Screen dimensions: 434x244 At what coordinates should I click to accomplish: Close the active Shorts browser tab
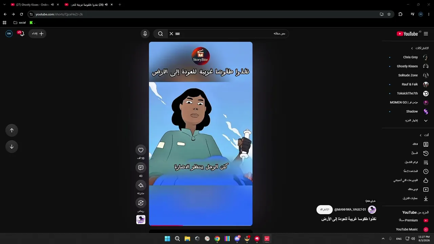(112, 5)
